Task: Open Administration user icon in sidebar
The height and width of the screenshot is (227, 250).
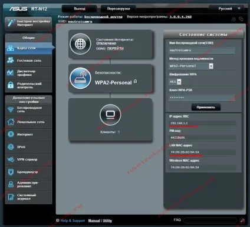Action: [x=11, y=184]
